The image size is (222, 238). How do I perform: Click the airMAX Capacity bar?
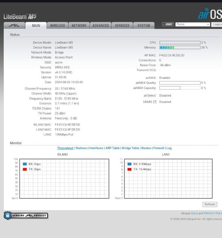180,88
